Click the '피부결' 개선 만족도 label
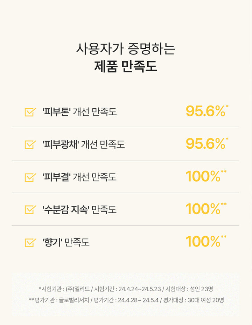This screenshot has height=325, width=252. (x=79, y=177)
